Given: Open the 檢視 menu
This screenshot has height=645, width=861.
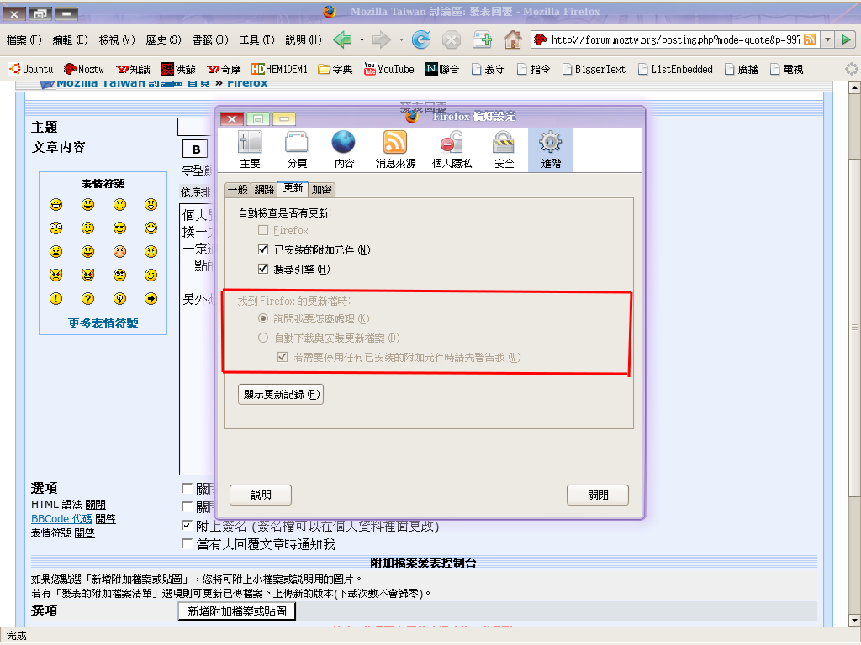Looking at the screenshot, I should pos(116,40).
